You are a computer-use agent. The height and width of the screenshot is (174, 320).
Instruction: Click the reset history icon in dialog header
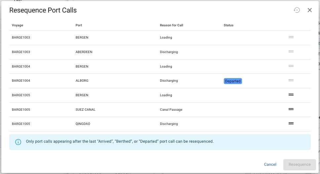[297, 10]
